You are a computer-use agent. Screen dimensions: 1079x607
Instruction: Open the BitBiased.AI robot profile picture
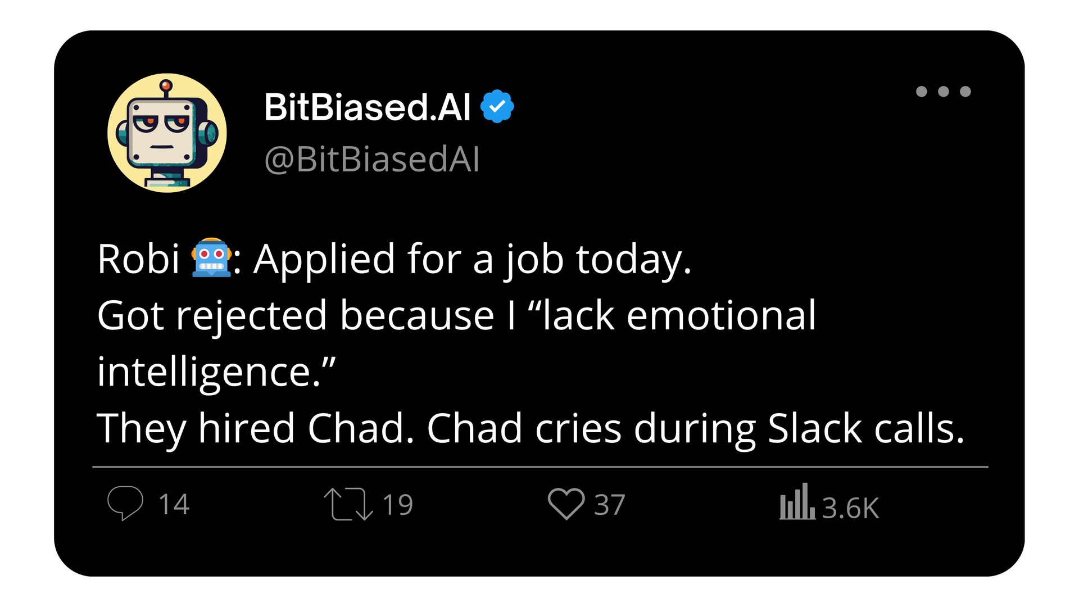[167, 133]
